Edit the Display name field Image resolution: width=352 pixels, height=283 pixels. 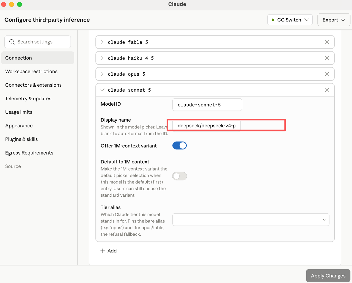coord(206,126)
